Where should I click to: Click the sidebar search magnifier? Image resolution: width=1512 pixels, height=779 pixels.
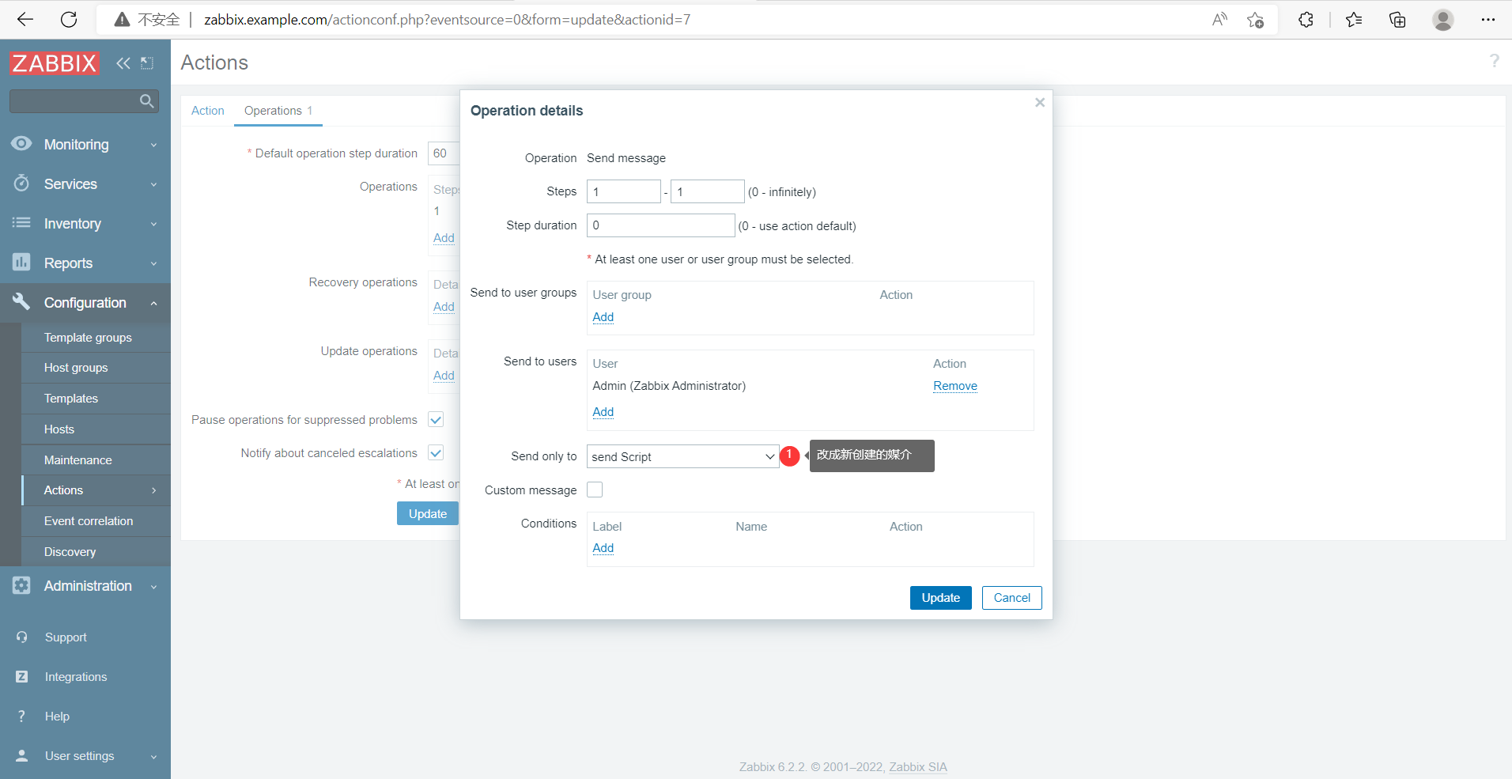point(146,101)
